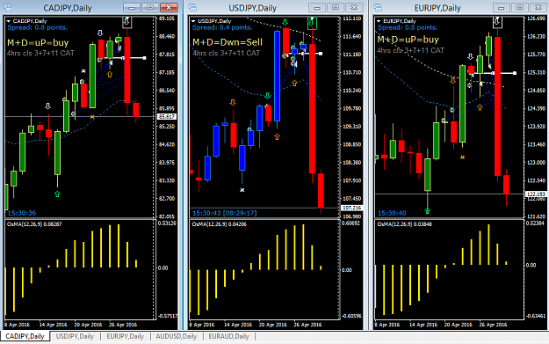549x344 pixels.
Task: Select the green boxed arrow atop USDJPY chart
Action: pos(312,23)
